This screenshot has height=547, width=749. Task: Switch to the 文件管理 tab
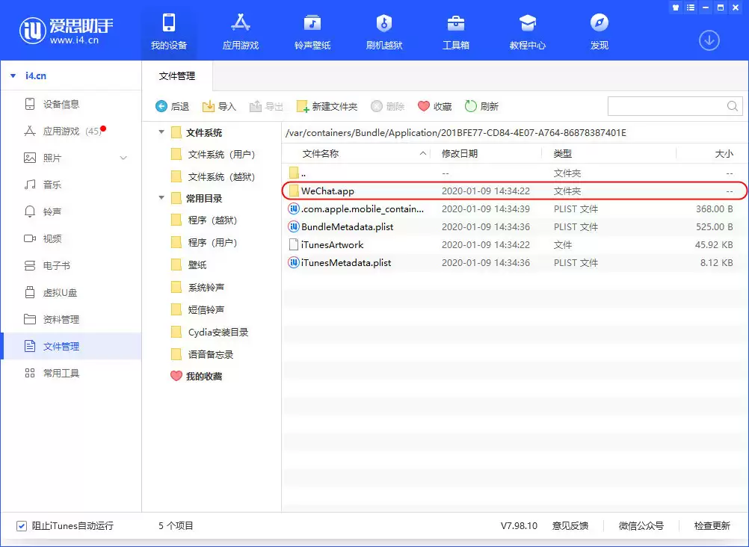click(176, 76)
